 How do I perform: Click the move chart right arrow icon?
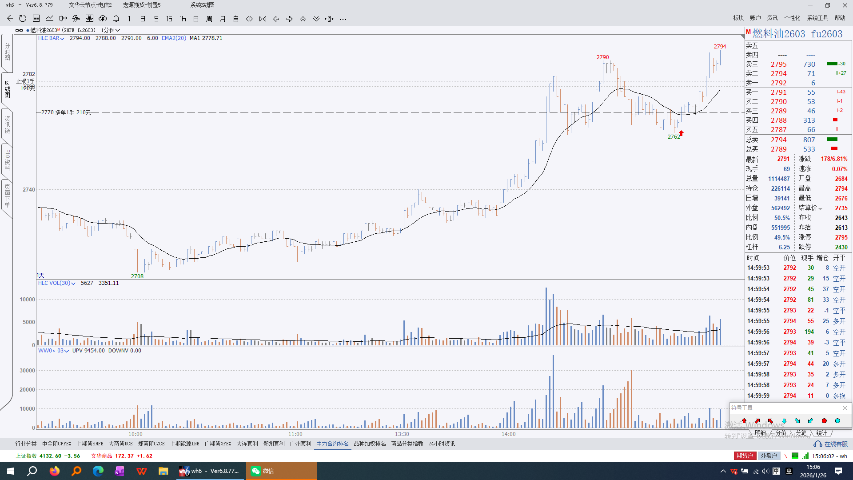point(289,19)
